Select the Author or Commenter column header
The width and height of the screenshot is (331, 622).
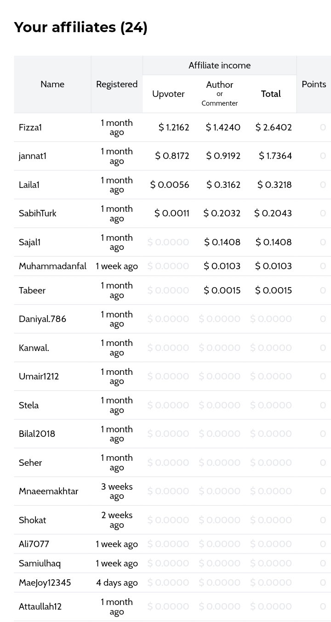pyautogui.click(x=220, y=94)
